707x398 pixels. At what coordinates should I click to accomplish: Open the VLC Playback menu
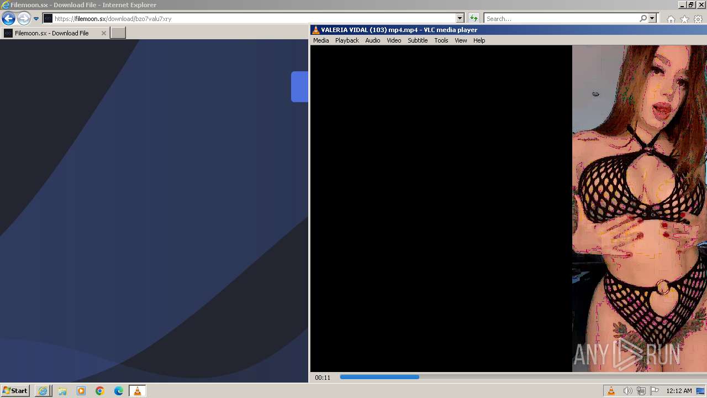347,40
